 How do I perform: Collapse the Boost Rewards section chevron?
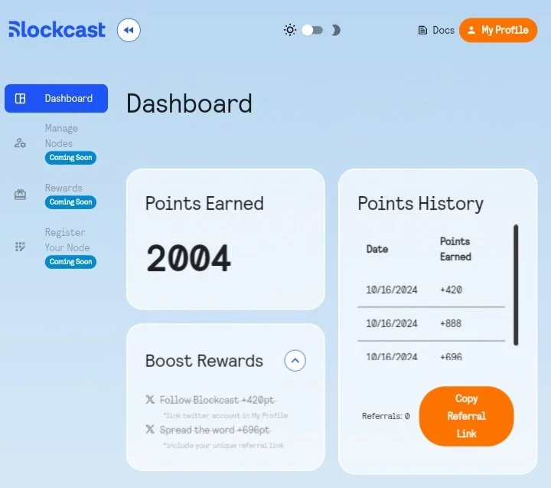point(295,361)
